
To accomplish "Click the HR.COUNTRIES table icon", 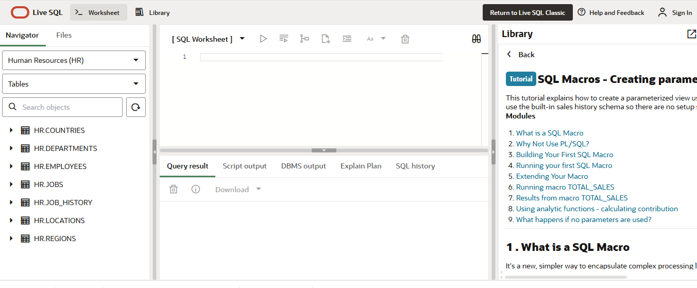I will (x=25, y=130).
